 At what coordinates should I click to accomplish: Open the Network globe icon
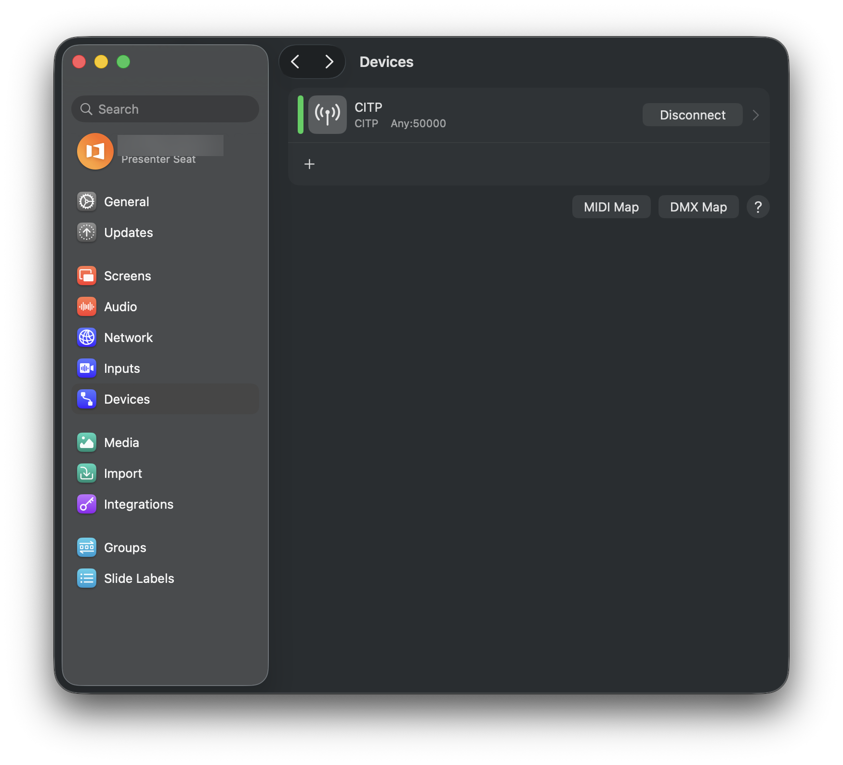[87, 337]
